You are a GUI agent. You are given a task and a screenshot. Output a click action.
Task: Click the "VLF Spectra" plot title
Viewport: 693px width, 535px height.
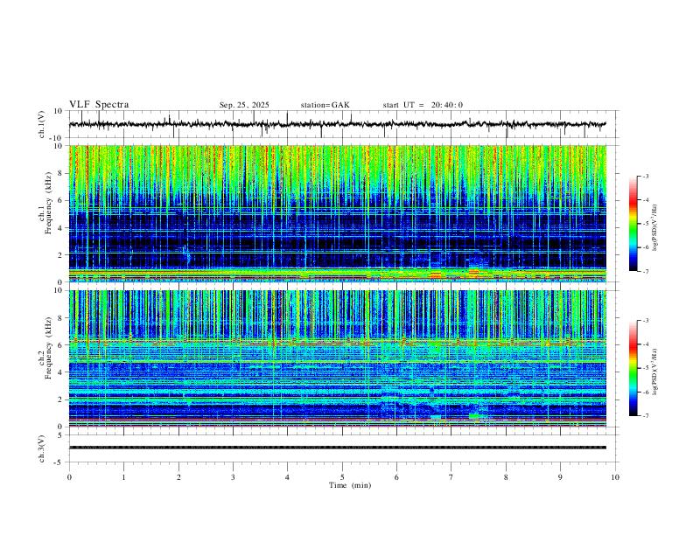99,105
